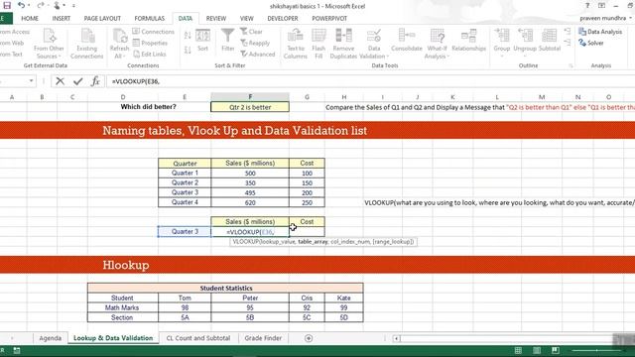635x357 pixels.
Task: Open the praveen mundhra account dropdown
Action: point(605,18)
